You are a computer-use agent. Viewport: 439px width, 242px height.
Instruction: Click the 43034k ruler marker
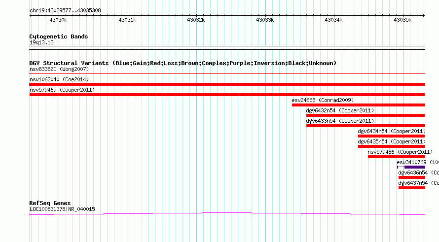(x=333, y=20)
